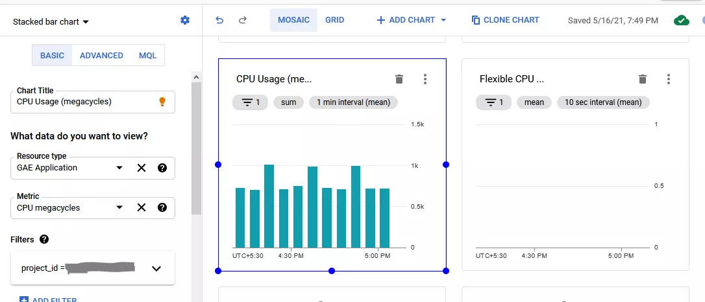Click the Clone Chart button
The width and height of the screenshot is (705, 302).
(x=505, y=20)
